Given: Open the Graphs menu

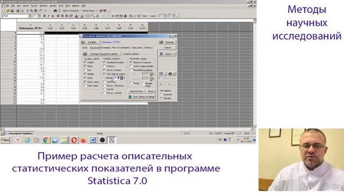Looking at the screenshot, I should (x=53, y=6).
